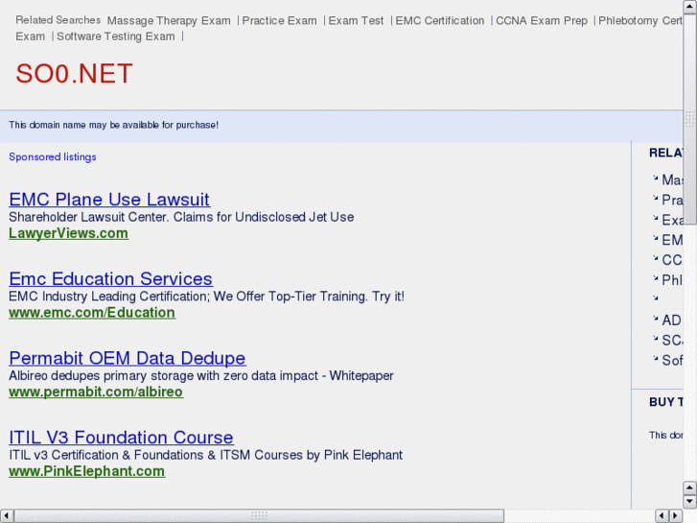Open the Practice Exam related search

click(279, 21)
